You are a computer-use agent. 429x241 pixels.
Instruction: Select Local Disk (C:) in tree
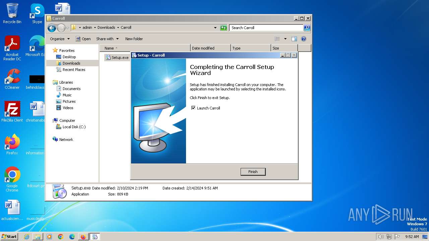click(x=74, y=127)
